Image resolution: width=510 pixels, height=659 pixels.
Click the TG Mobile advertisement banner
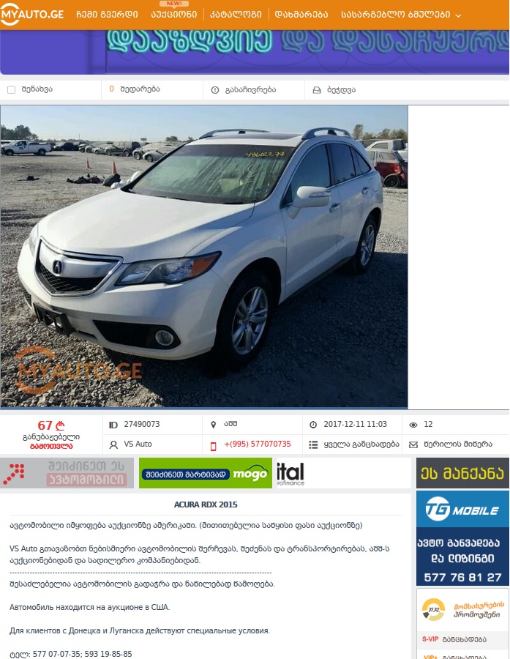click(x=462, y=538)
